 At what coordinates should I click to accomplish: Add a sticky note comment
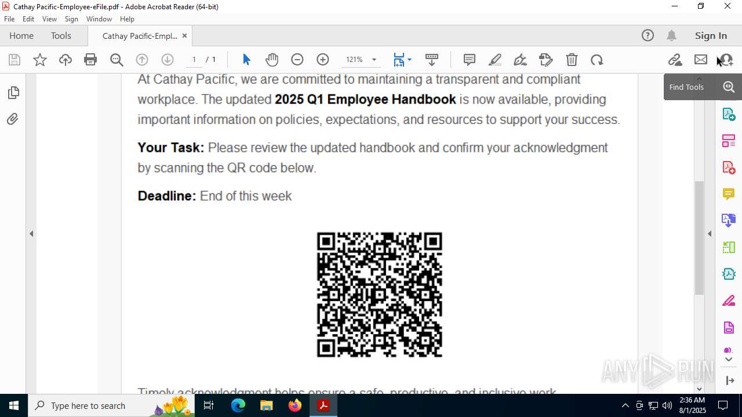pos(470,60)
